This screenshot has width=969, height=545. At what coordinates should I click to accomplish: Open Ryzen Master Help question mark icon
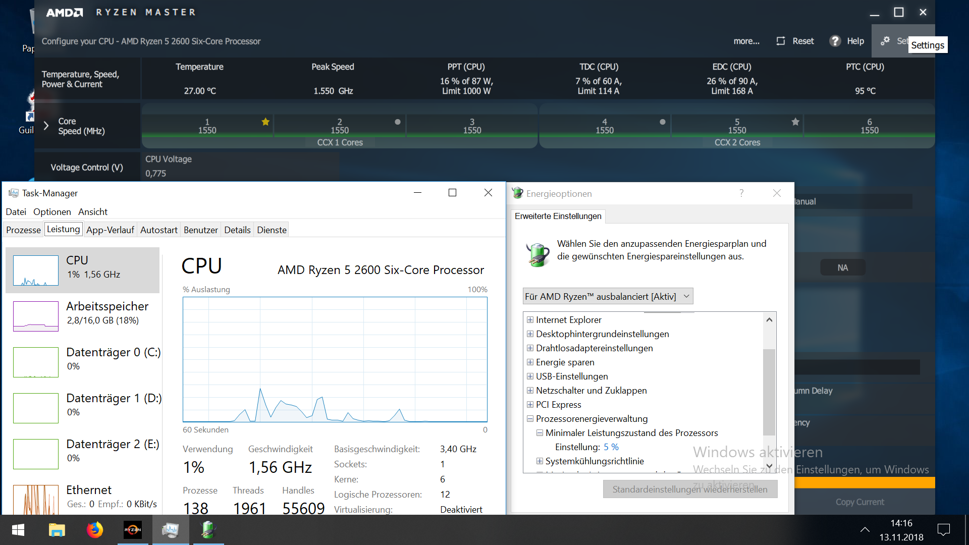click(835, 41)
